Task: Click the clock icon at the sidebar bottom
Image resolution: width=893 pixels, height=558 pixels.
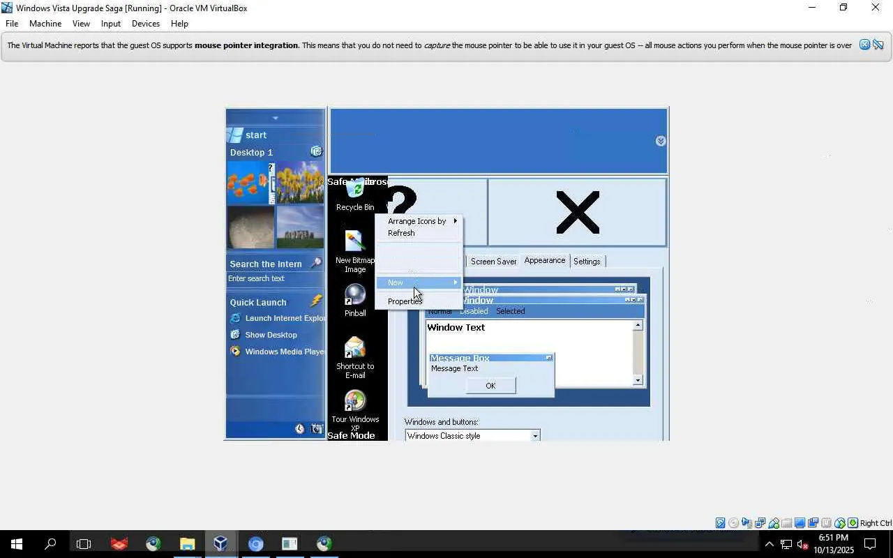Action: [x=300, y=429]
